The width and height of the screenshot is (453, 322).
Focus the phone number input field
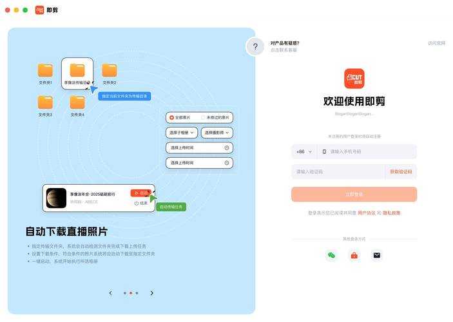367,151
